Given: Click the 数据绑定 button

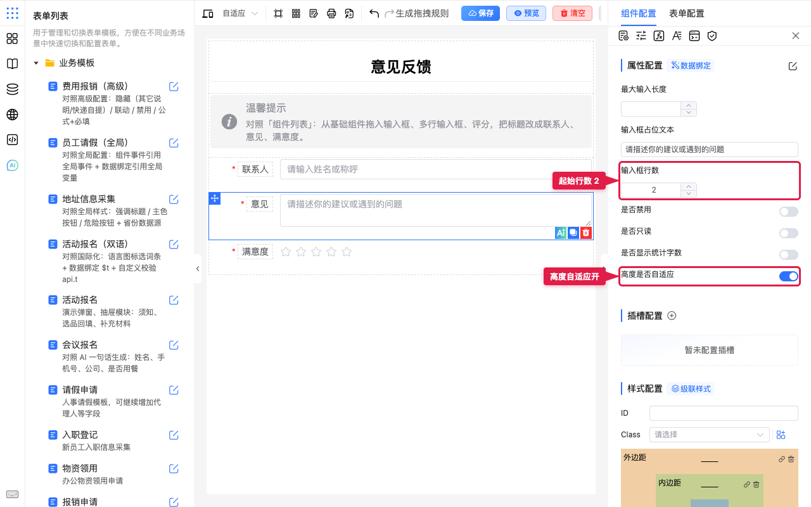Looking at the screenshot, I should pyautogui.click(x=691, y=65).
